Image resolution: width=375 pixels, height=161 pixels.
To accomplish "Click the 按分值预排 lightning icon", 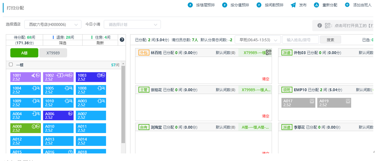I will point(224,5).
